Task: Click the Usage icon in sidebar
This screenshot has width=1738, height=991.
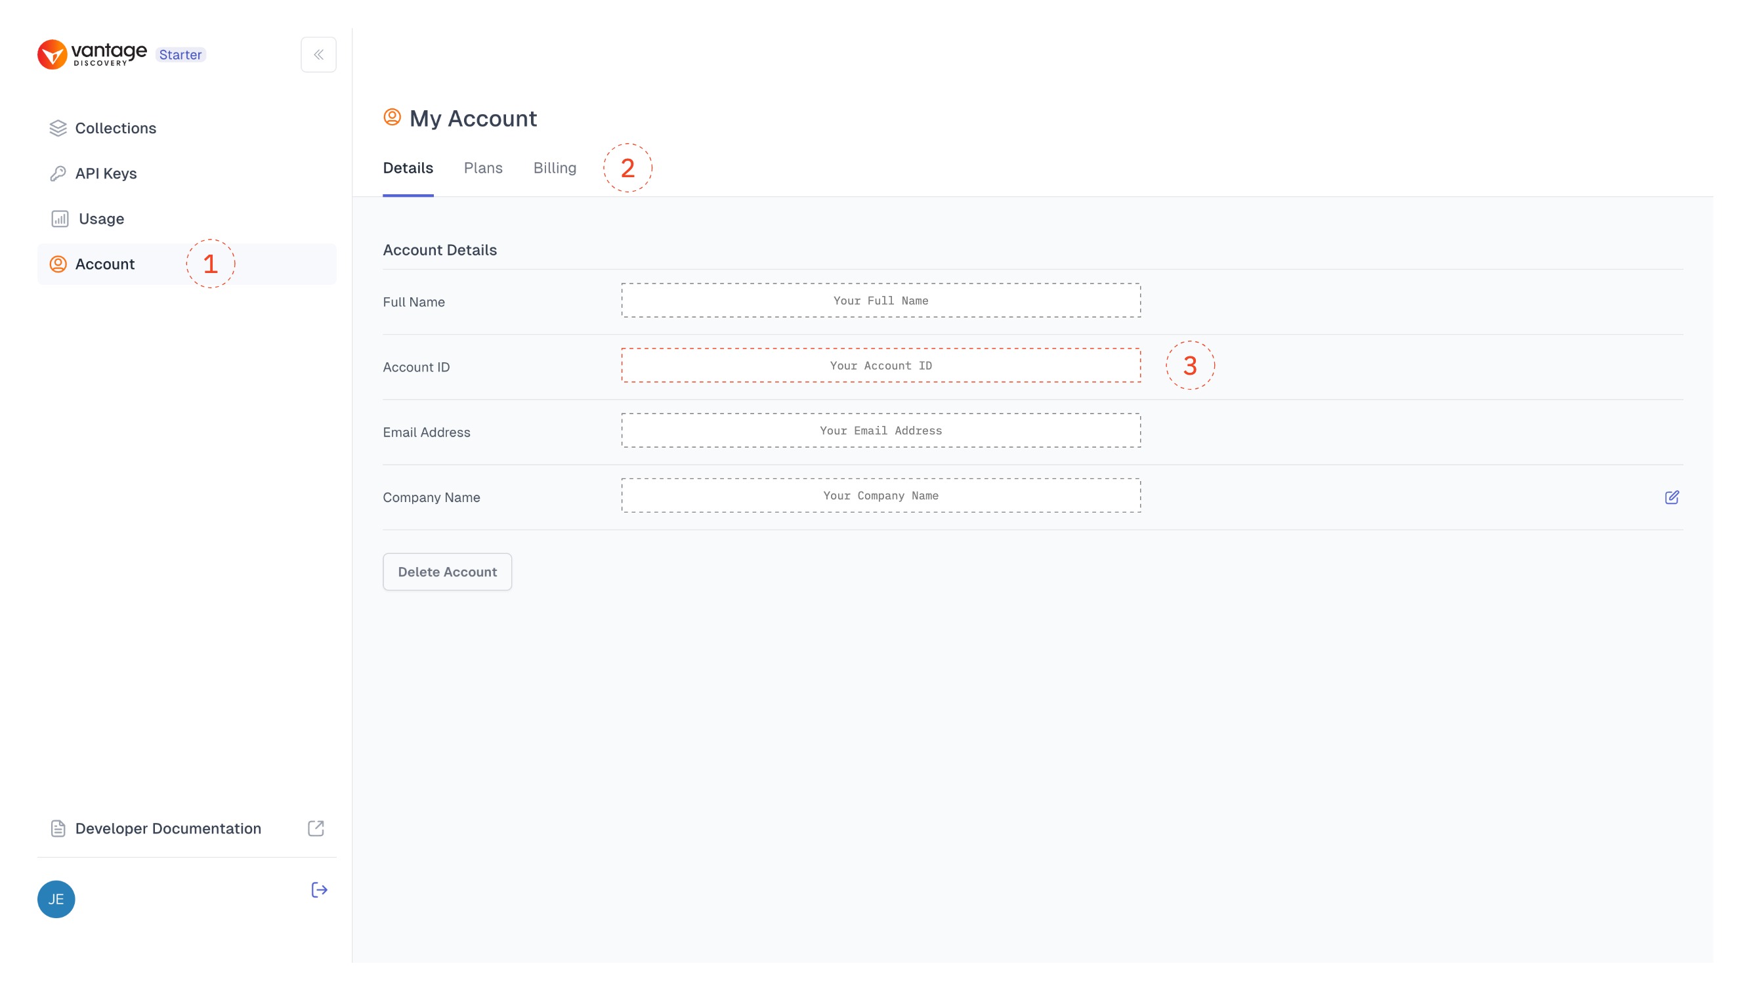Action: [57, 219]
